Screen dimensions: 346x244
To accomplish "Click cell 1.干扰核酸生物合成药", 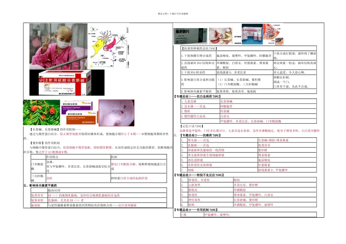I will pyautogui.click(x=196, y=56).
